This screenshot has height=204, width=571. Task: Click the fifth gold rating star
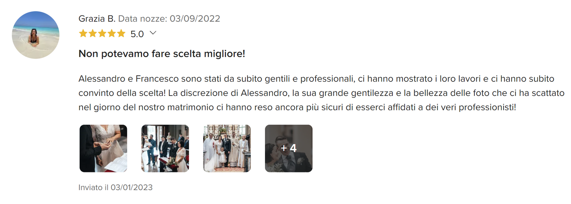click(121, 34)
